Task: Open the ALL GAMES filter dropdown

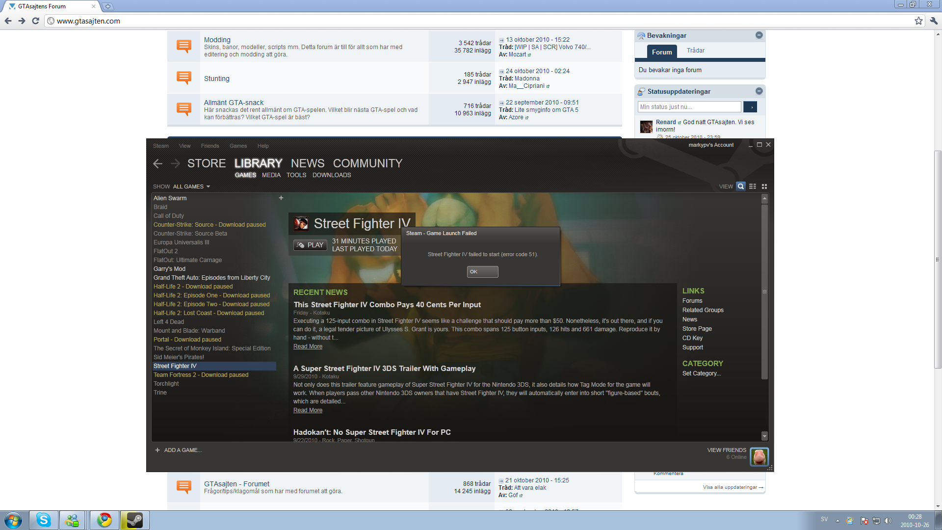Action: point(191,186)
